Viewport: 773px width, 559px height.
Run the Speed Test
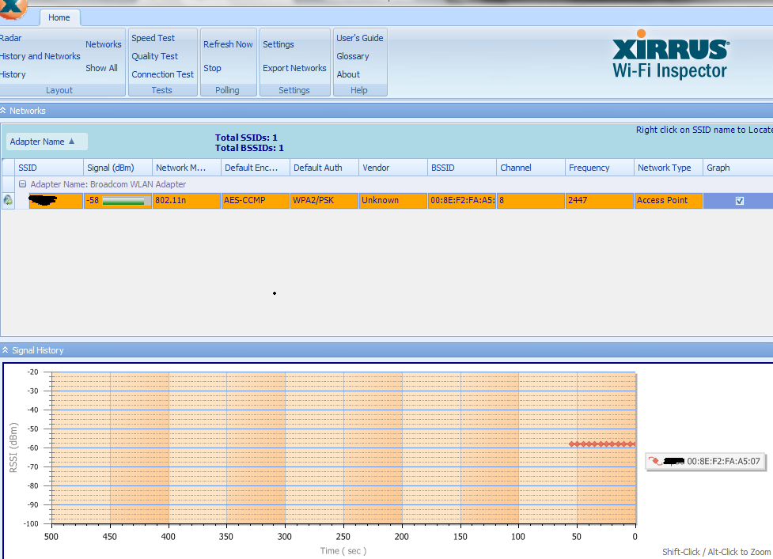pos(153,38)
